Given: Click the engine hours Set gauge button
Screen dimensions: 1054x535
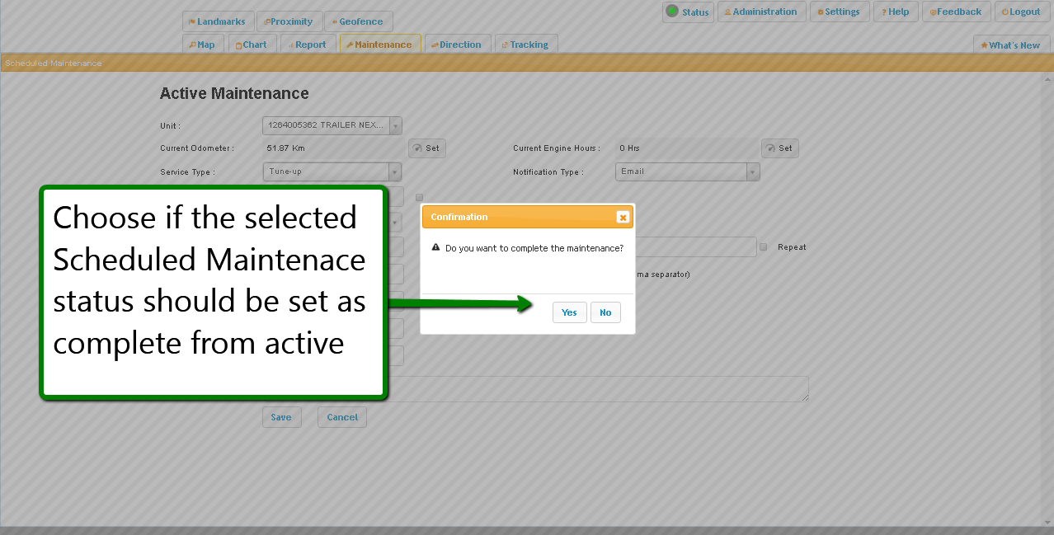Looking at the screenshot, I should click(x=779, y=148).
